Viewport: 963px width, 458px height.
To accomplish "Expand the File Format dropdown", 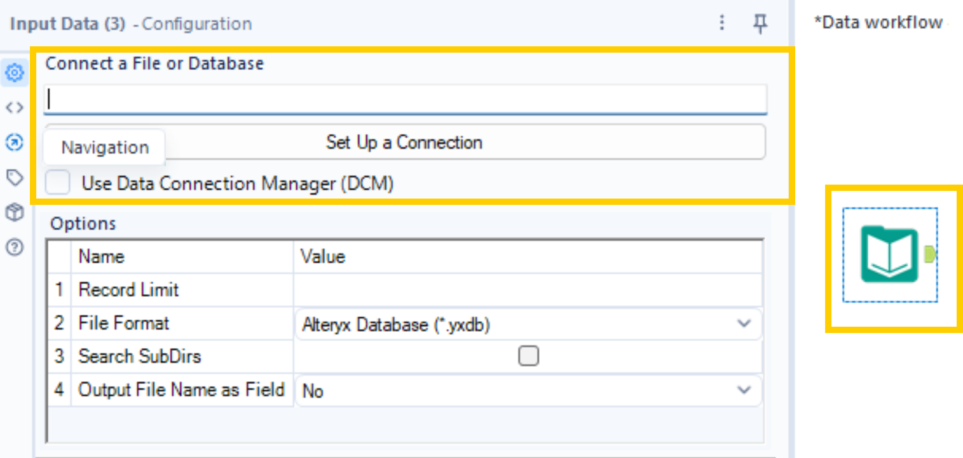I will click(743, 324).
